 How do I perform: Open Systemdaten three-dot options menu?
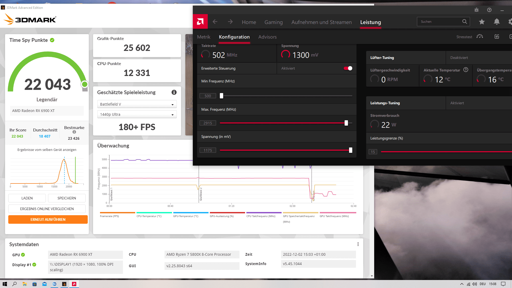point(358,244)
